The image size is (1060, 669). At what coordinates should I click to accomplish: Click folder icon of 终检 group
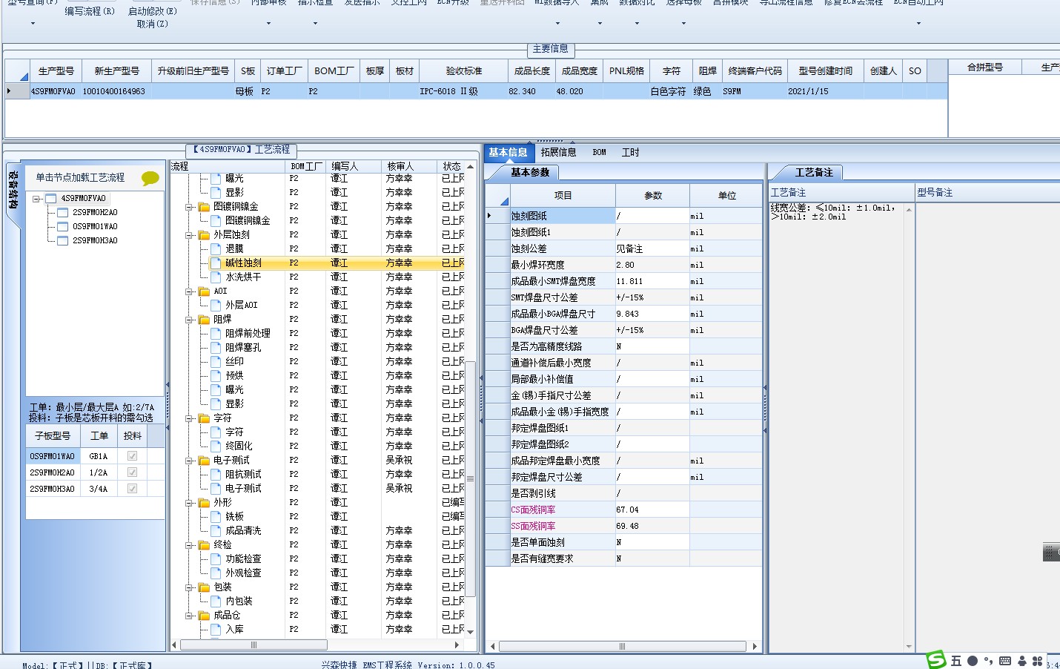point(205,545)
